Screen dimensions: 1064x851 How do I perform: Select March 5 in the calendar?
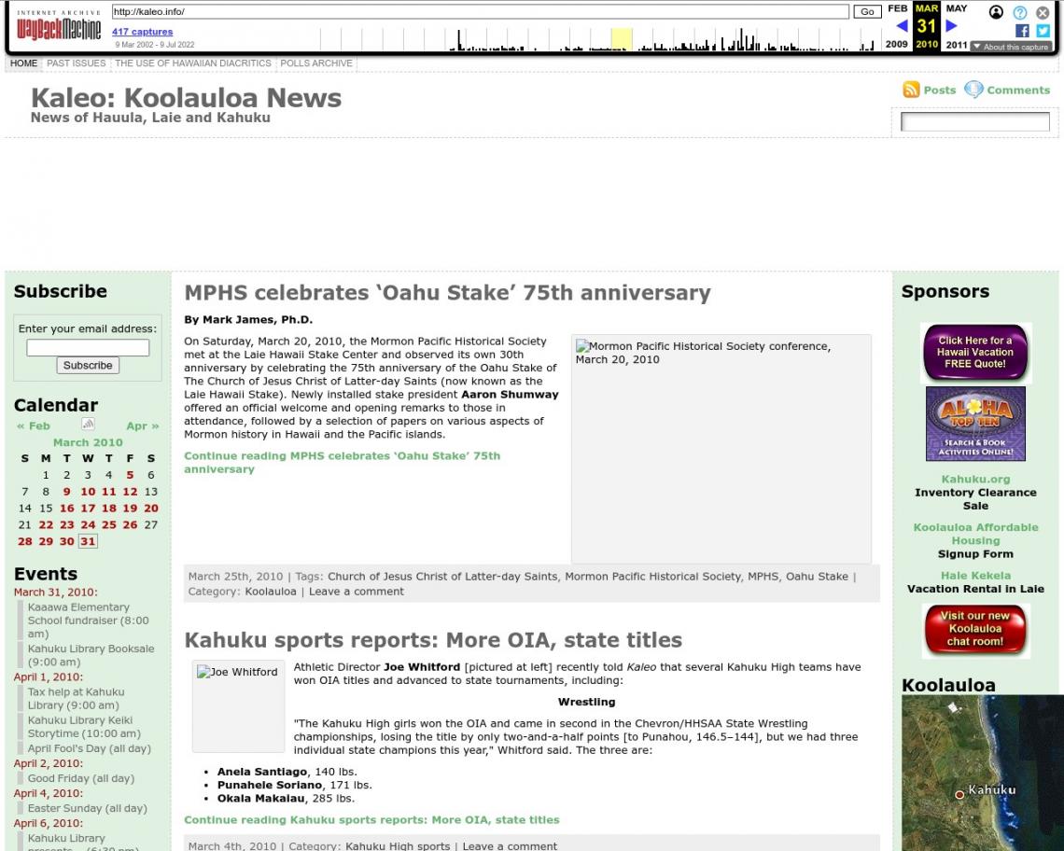coord(130,475)
